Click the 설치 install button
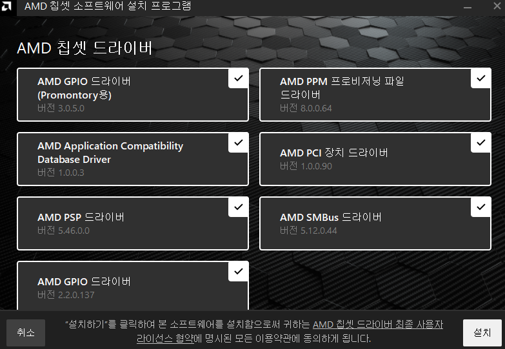Viewport: 505px width, 349px height. coord(482,333)
